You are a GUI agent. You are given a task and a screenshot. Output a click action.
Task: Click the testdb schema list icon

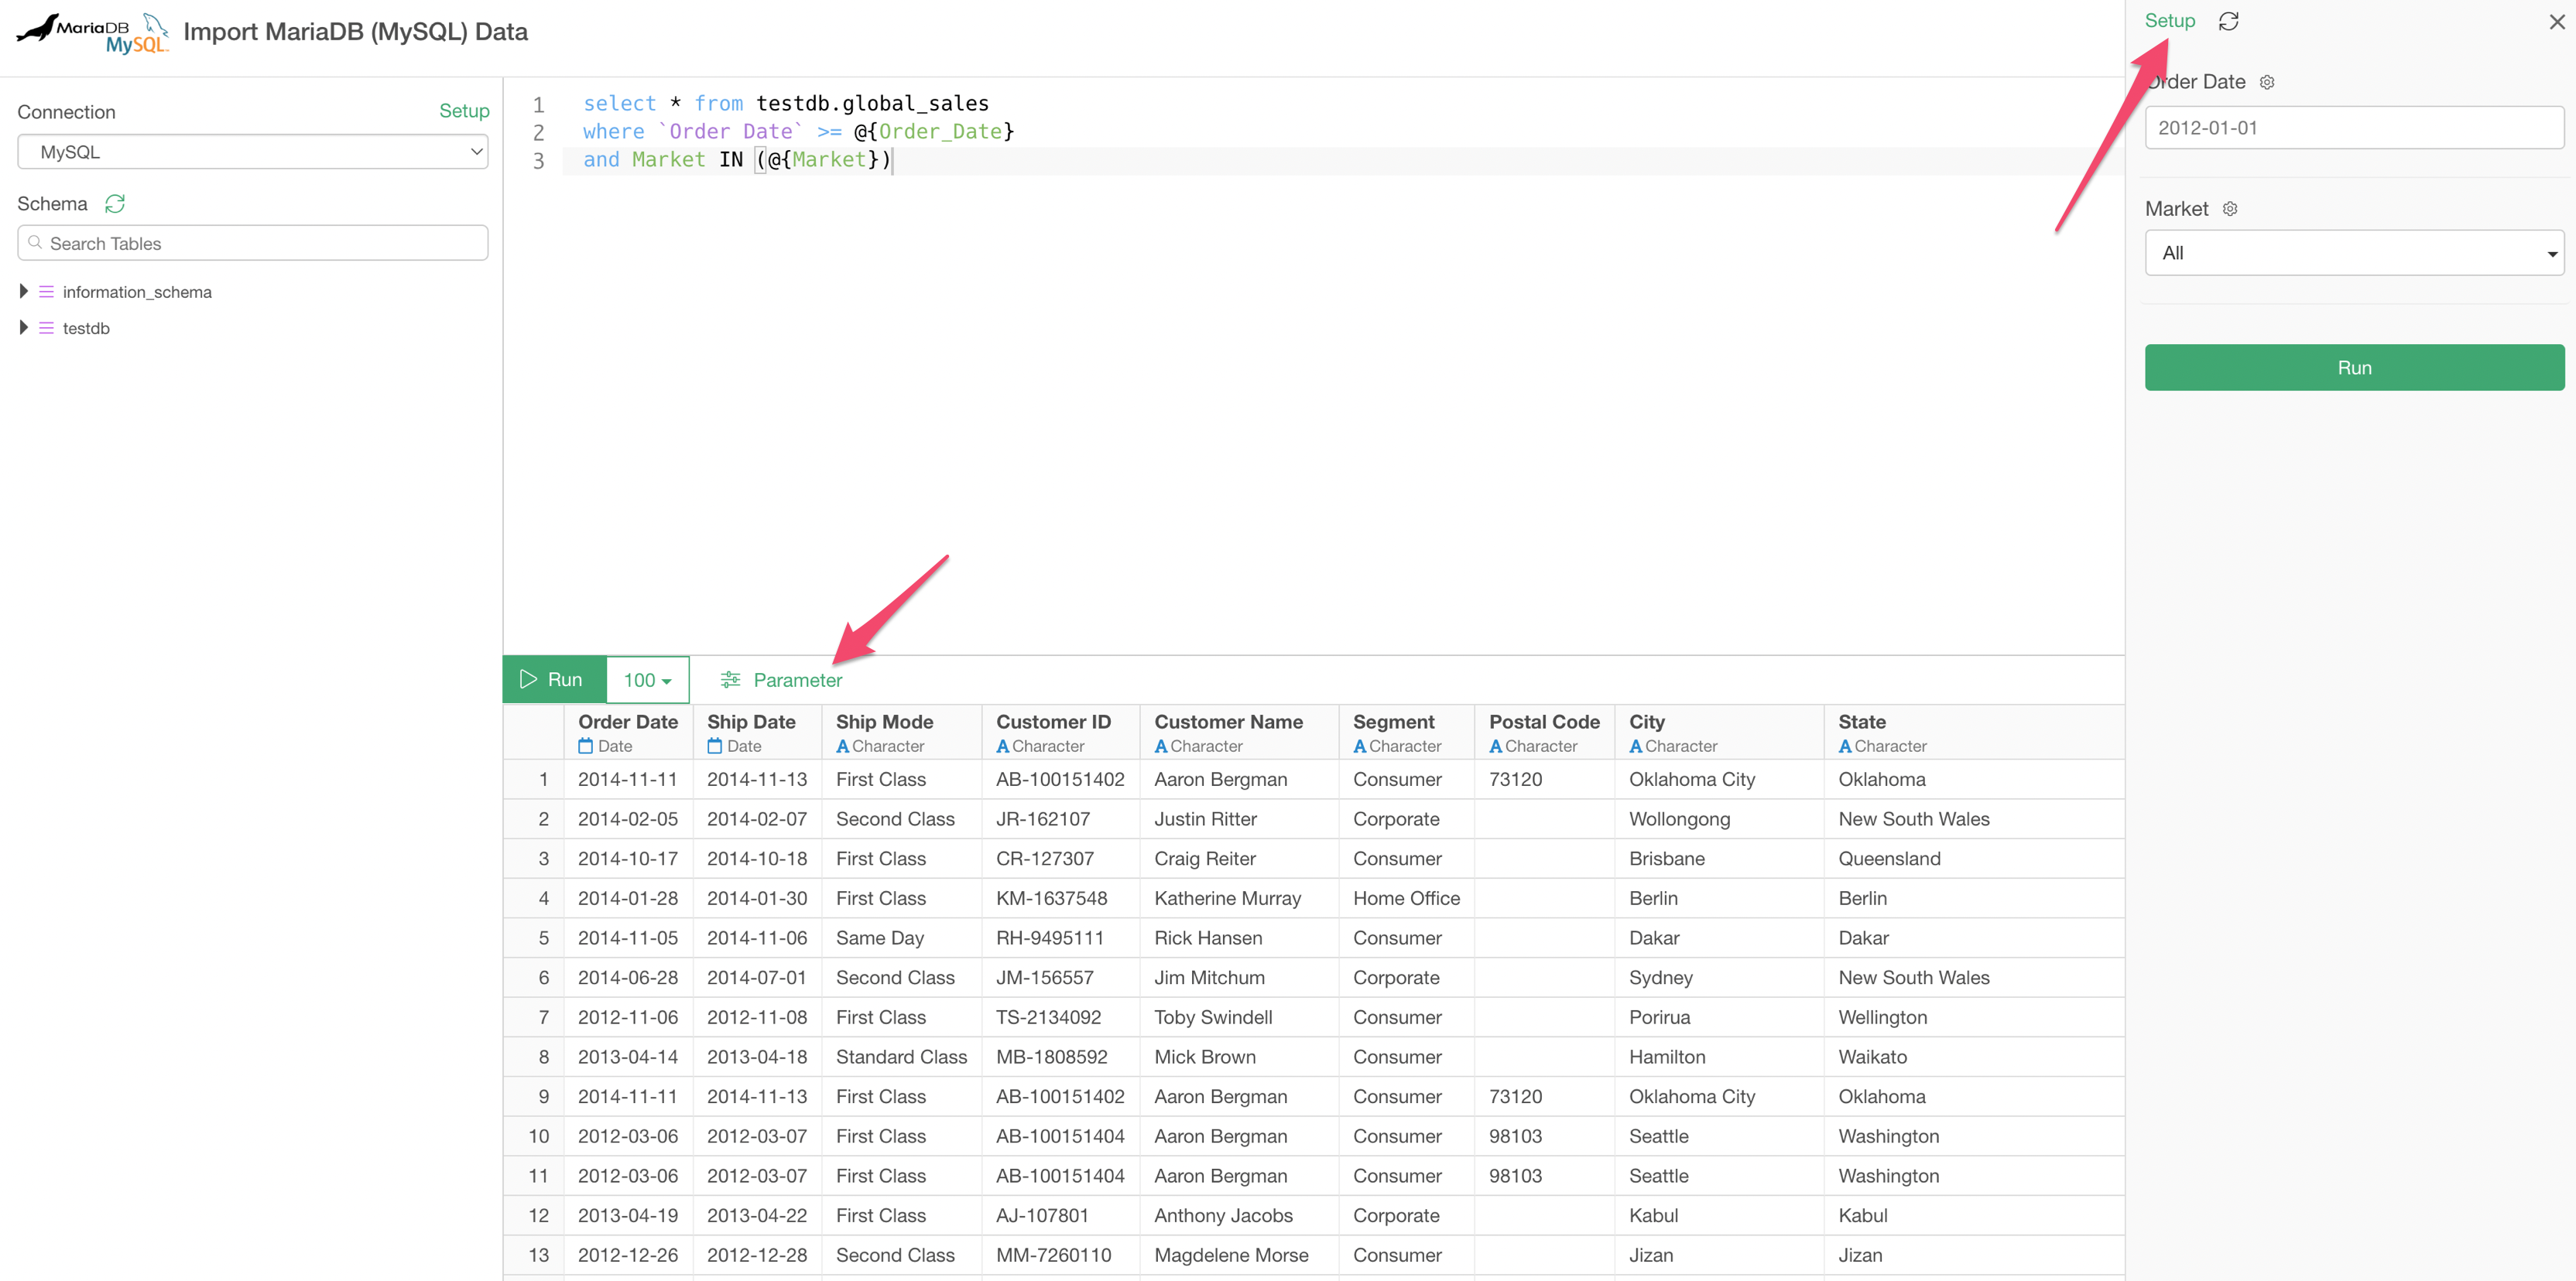pos(46,328)
